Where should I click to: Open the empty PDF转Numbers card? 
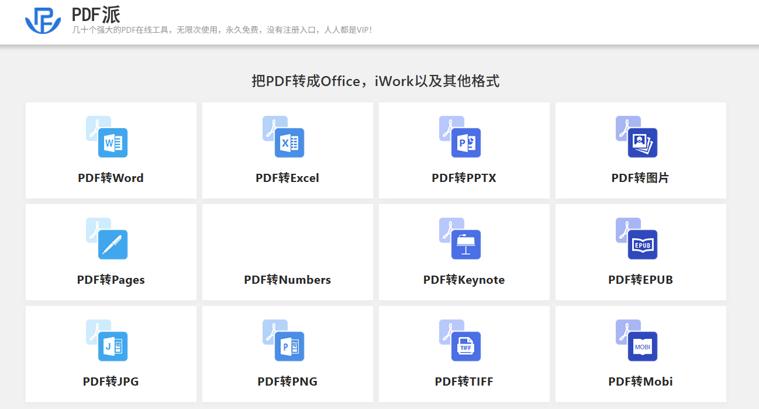point(288,252)
